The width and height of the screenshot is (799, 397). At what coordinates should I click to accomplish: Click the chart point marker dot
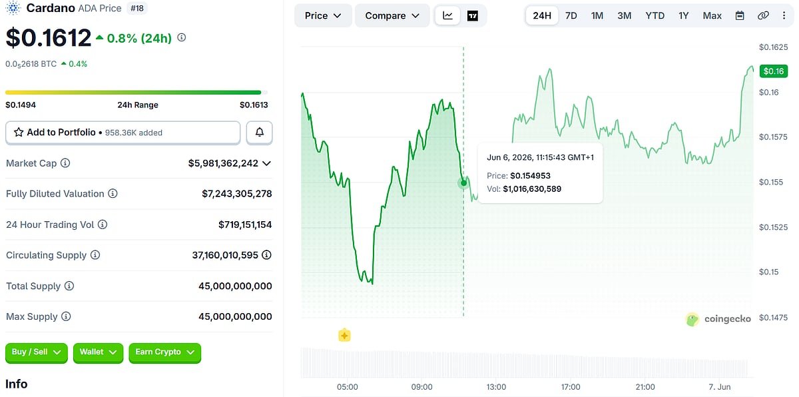pyautogui.click(x=463, y=183)
